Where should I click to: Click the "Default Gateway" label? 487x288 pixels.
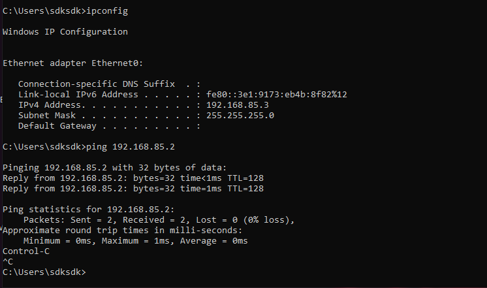[57, 126]
